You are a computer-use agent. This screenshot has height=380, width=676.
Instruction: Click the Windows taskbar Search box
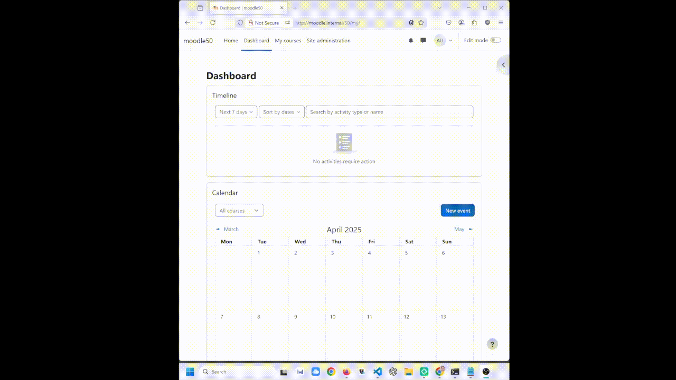click(x=238, y=372)
